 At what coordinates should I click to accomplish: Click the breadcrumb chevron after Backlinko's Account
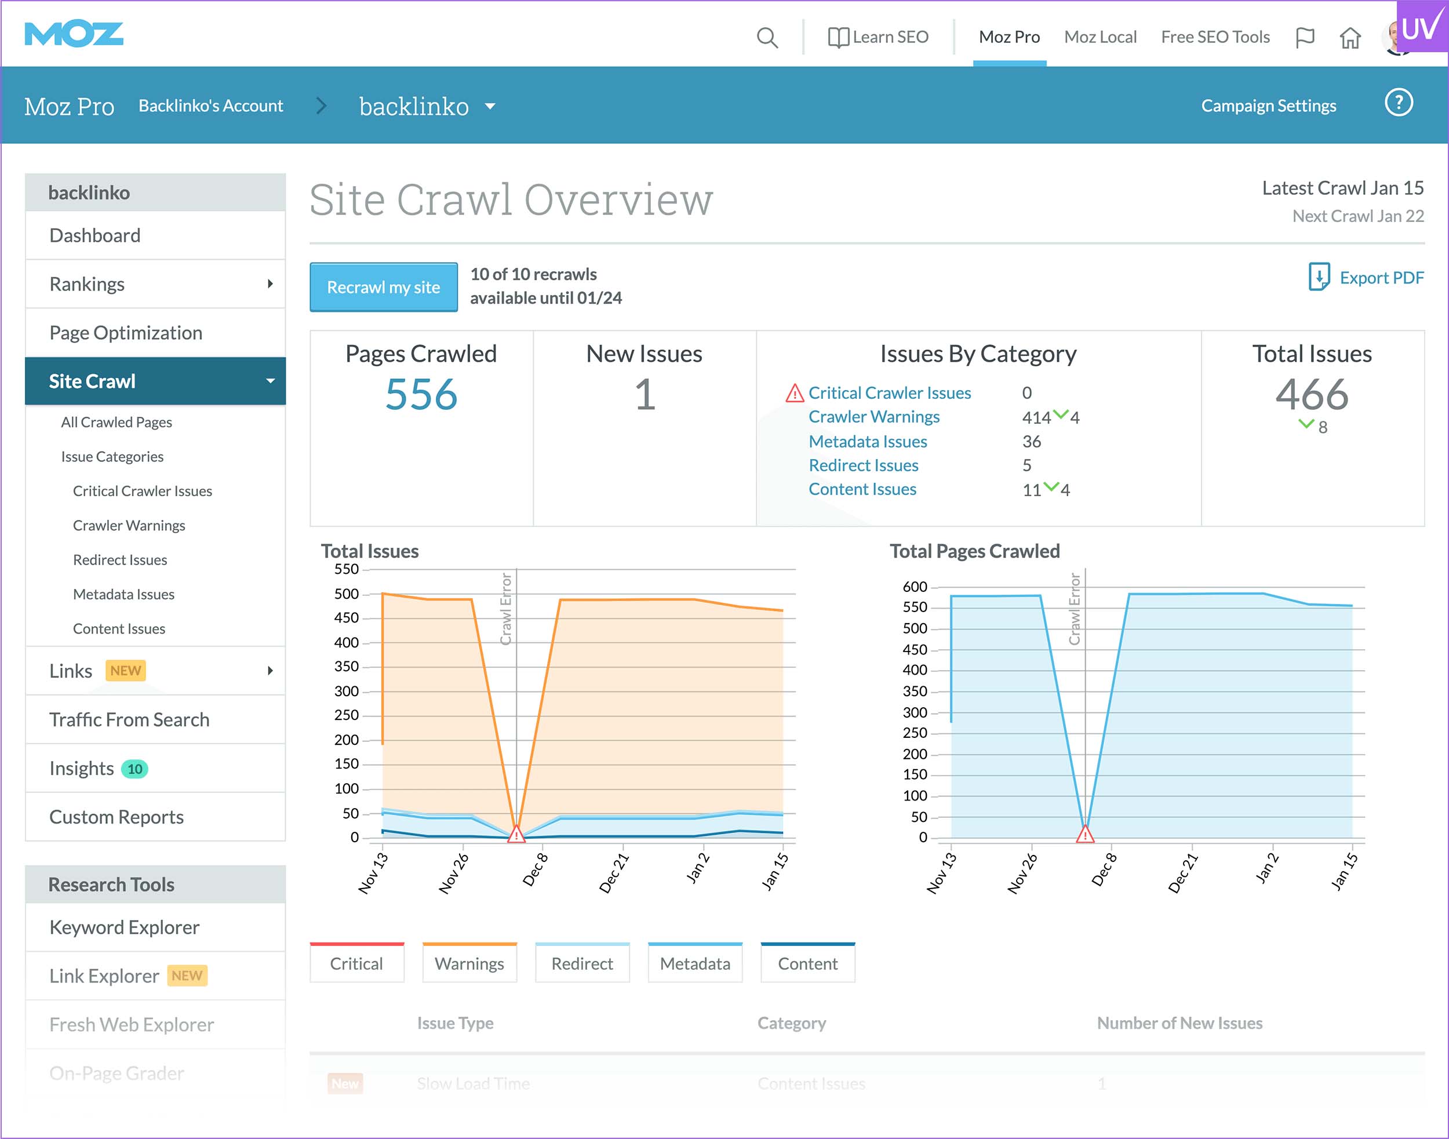click(322, 105)
